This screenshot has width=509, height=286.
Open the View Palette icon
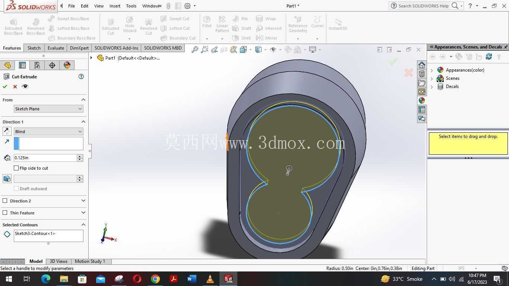(x=421, y=92)
